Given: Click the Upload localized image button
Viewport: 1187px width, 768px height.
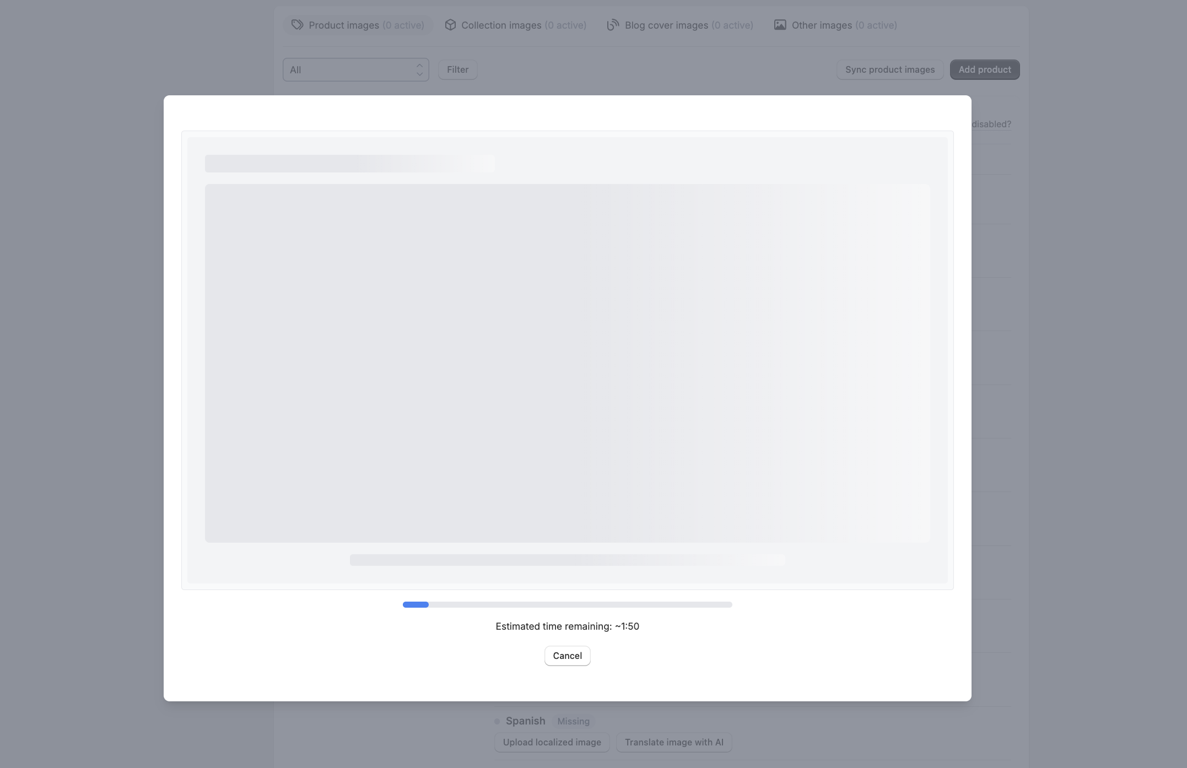Looking at the screenshot, I should (552, 742).
